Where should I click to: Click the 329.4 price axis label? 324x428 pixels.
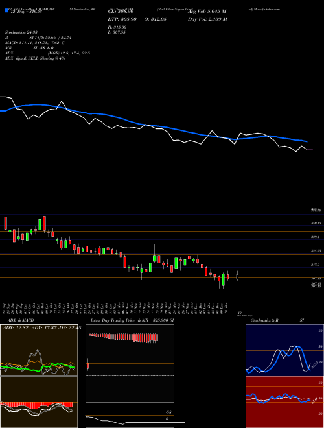coord(316,237)
